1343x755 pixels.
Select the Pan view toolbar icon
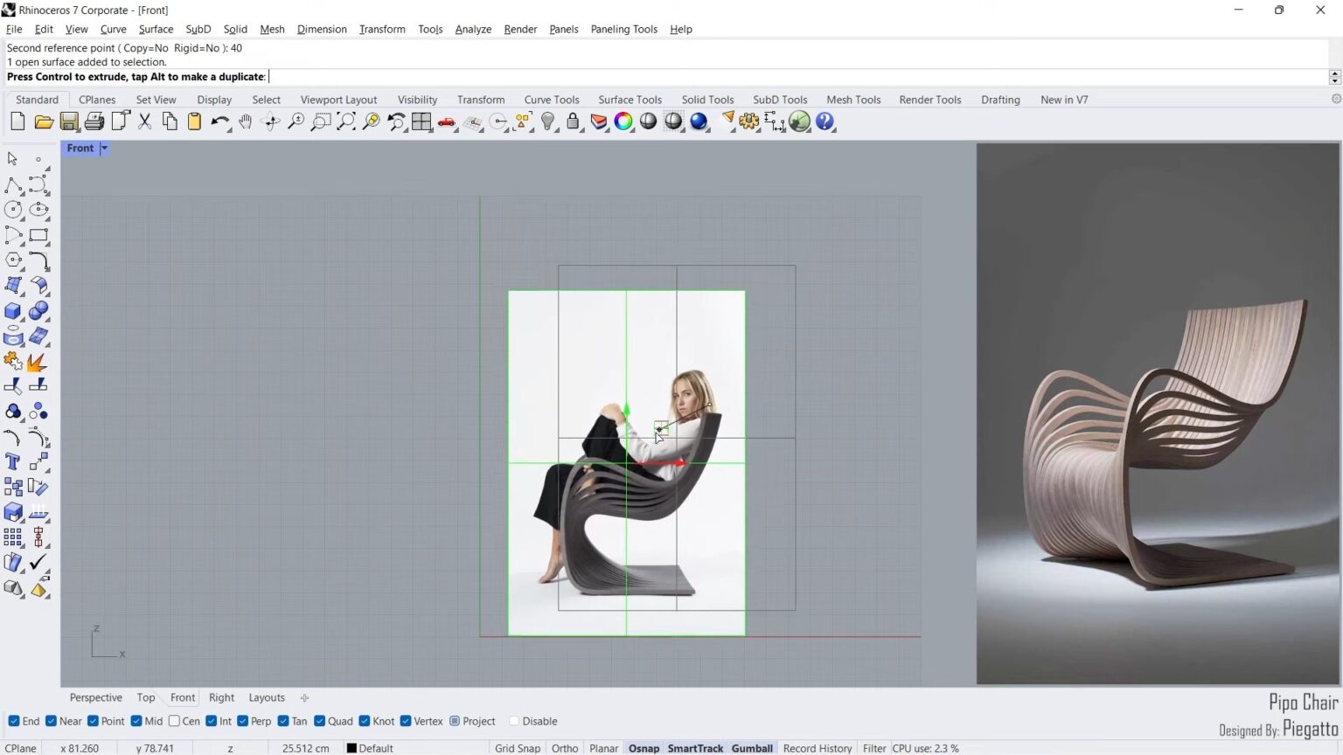[246, 121]
